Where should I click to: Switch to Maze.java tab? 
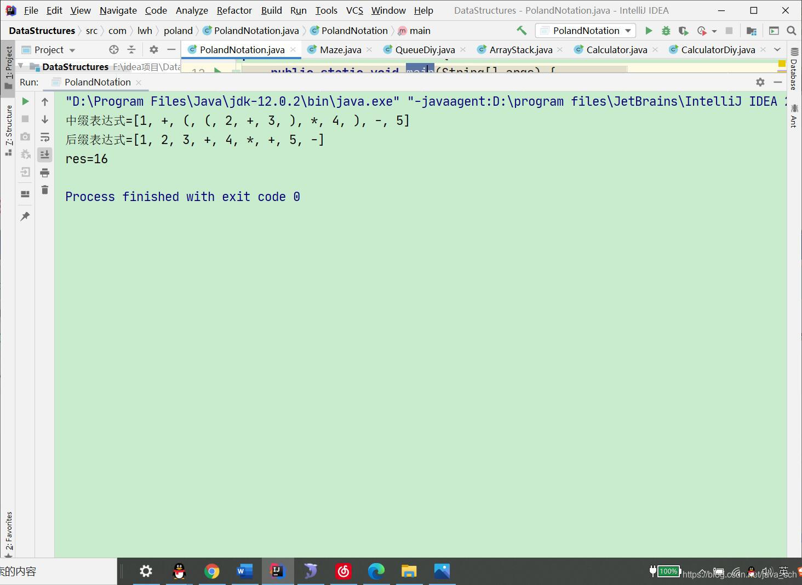340,50
